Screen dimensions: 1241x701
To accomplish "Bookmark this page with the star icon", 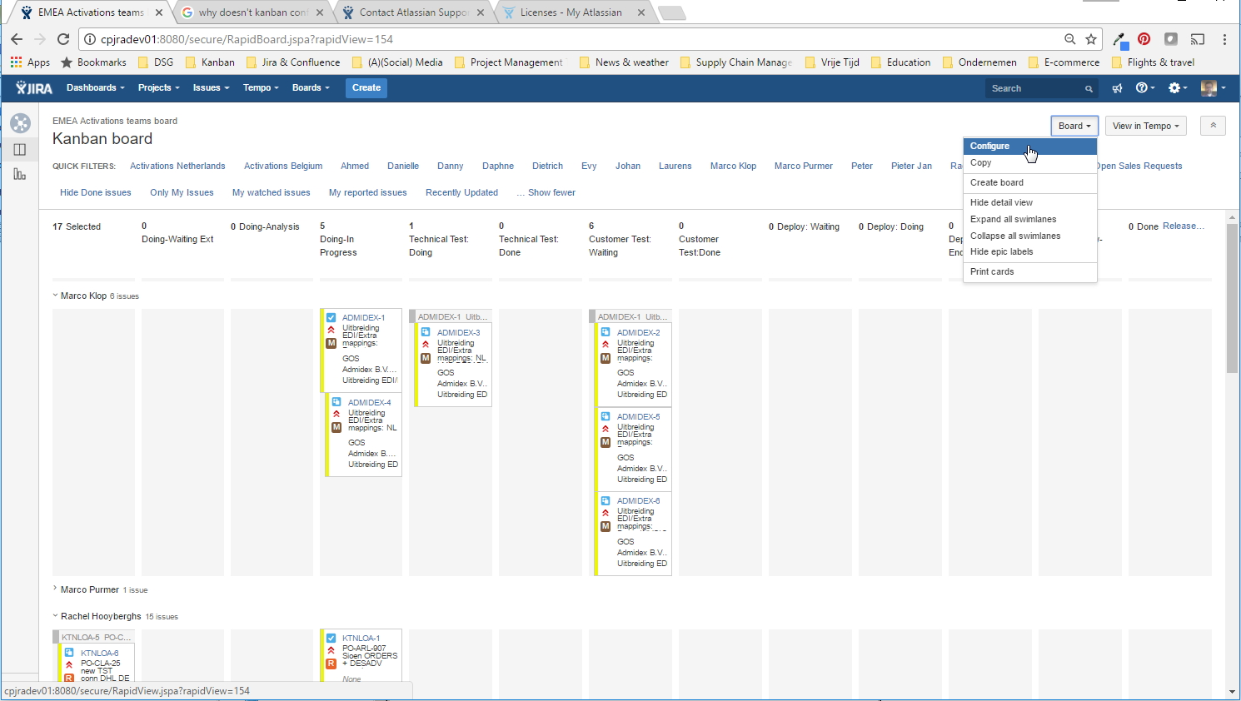I will click(x=1091, y=39).
